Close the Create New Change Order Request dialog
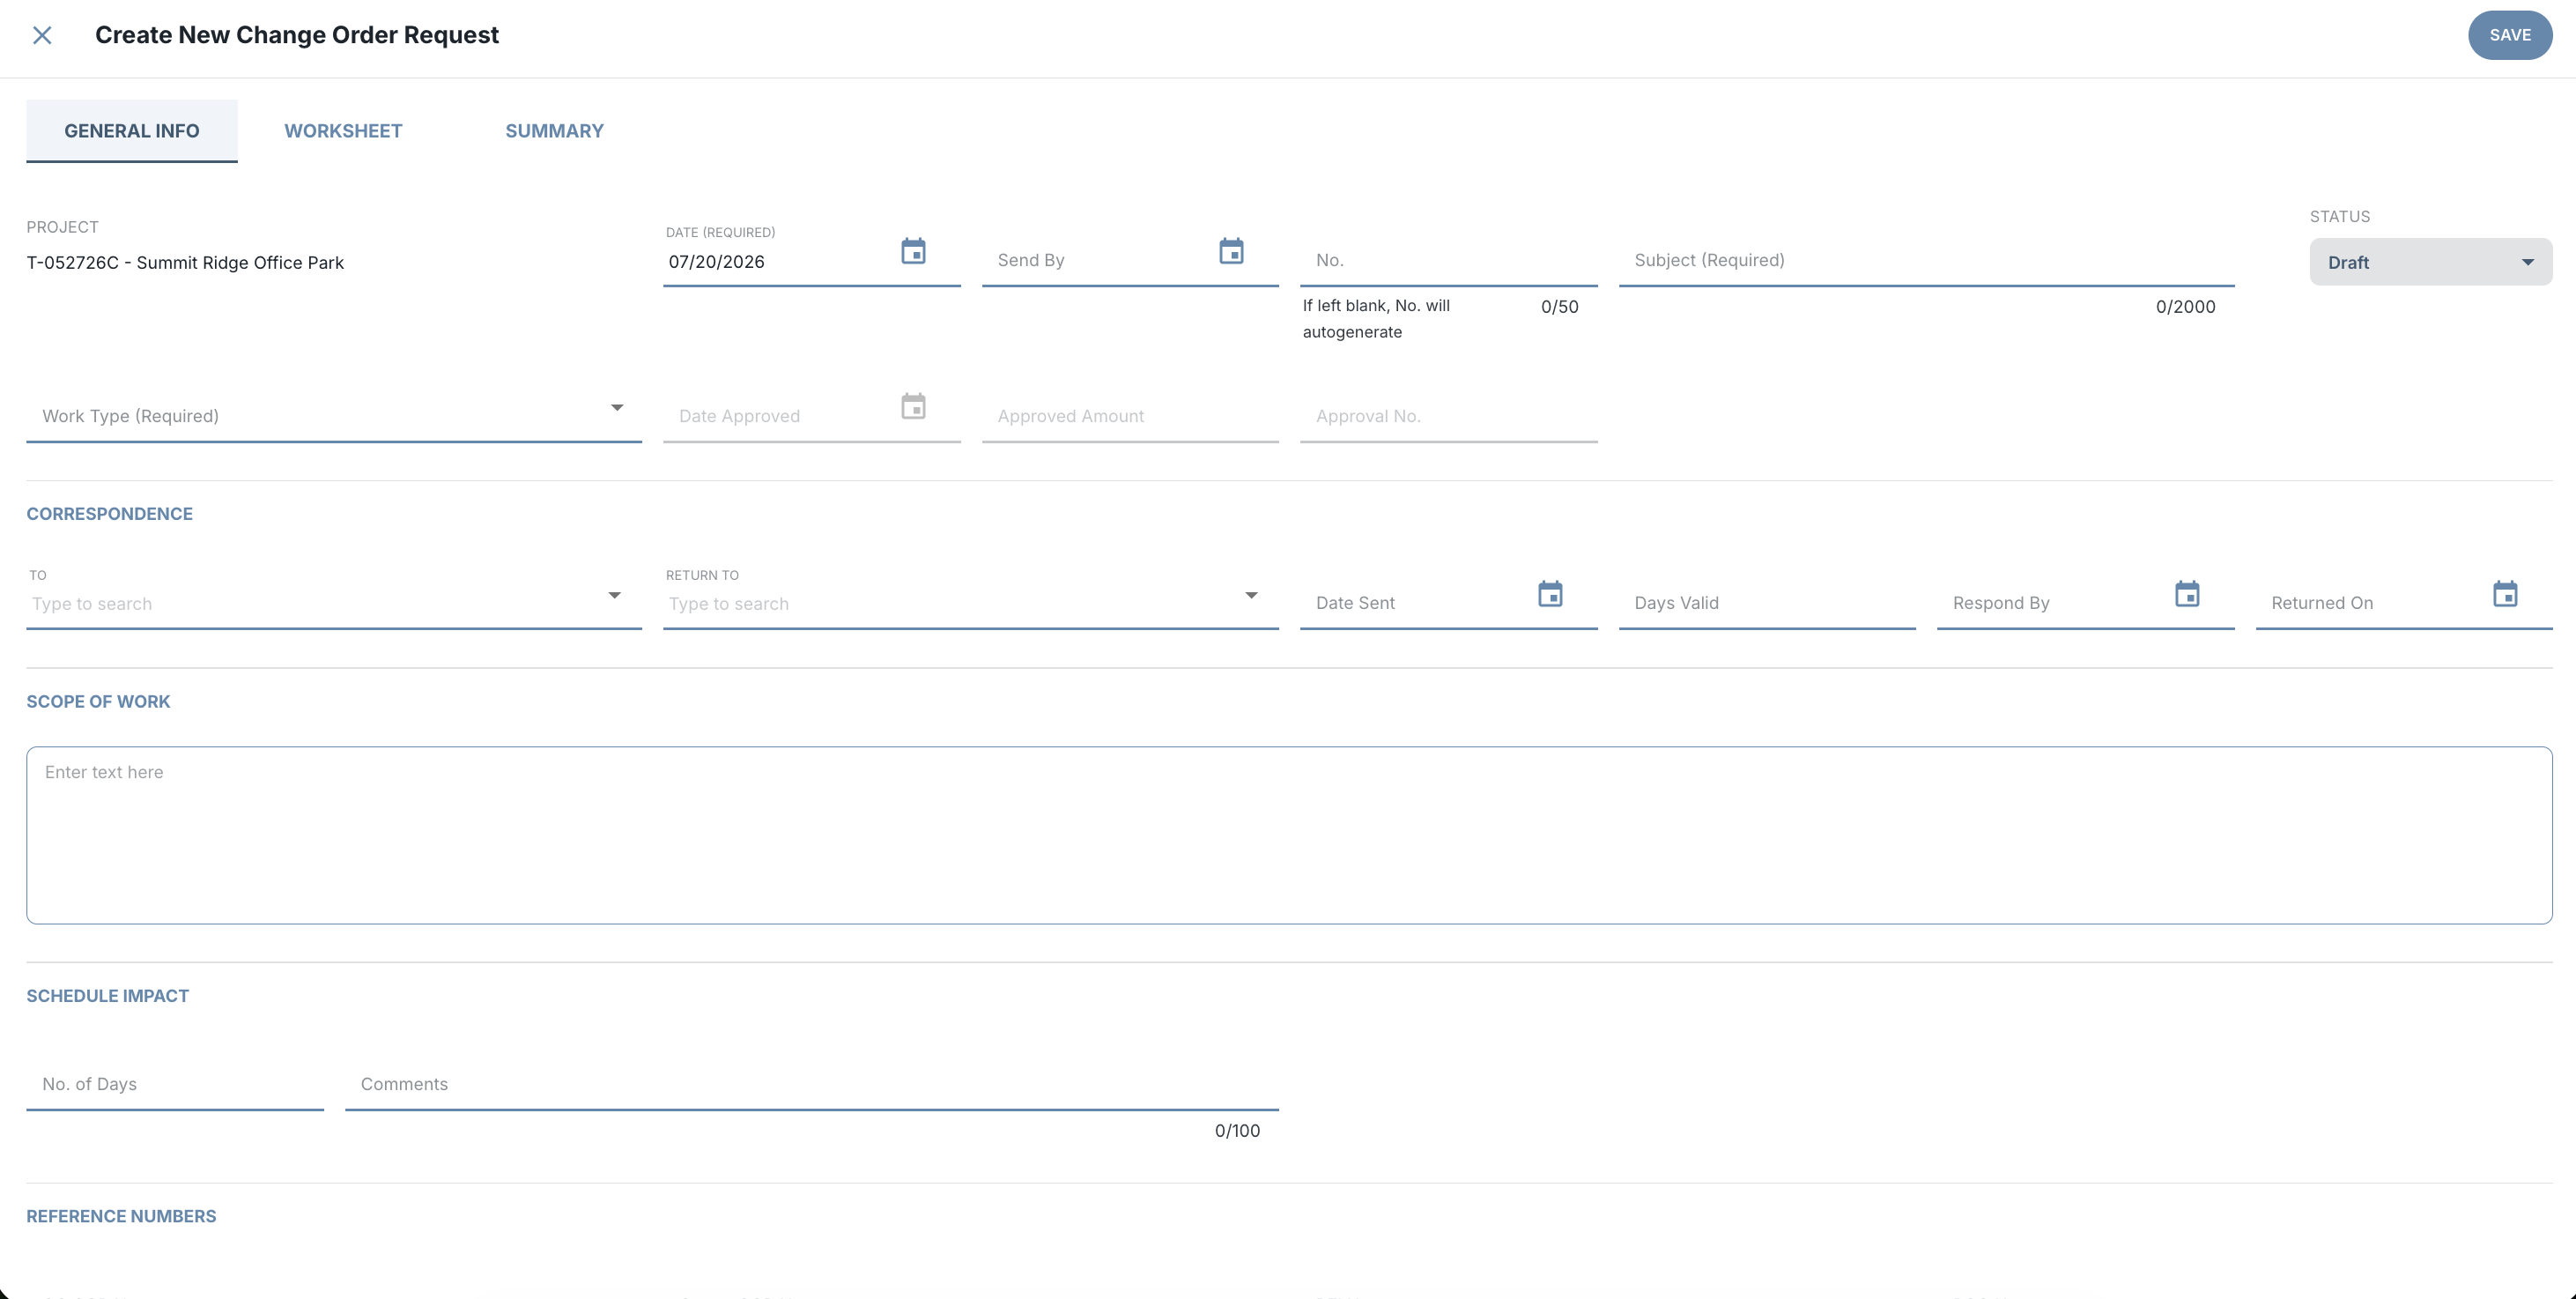Image resolution: width=2576 pixels, height=1299 pixels. (x=42, y=35)
